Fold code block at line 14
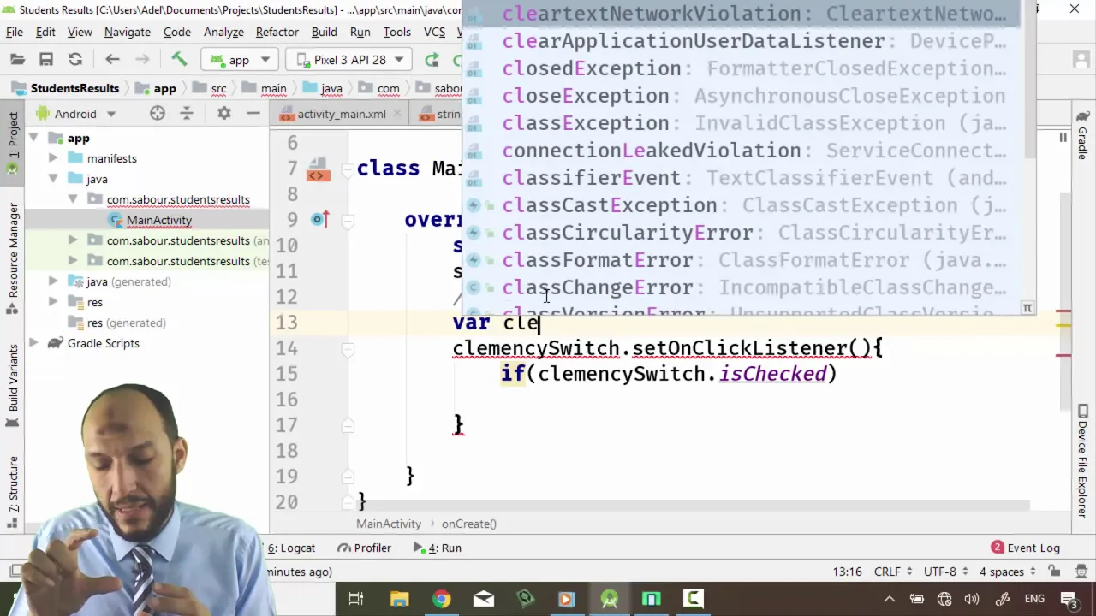The height and width of the screenshot is (616, 1096). click(x=348, y=348)
